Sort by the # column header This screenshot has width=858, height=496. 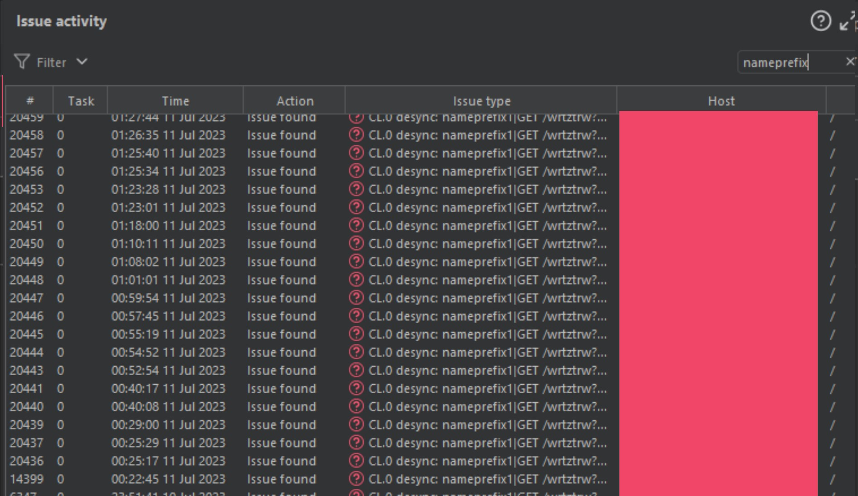click(30, 100)
